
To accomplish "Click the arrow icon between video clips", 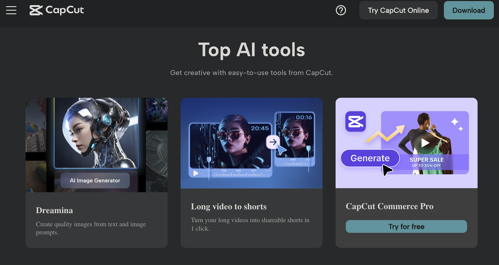I will (273, 142).
